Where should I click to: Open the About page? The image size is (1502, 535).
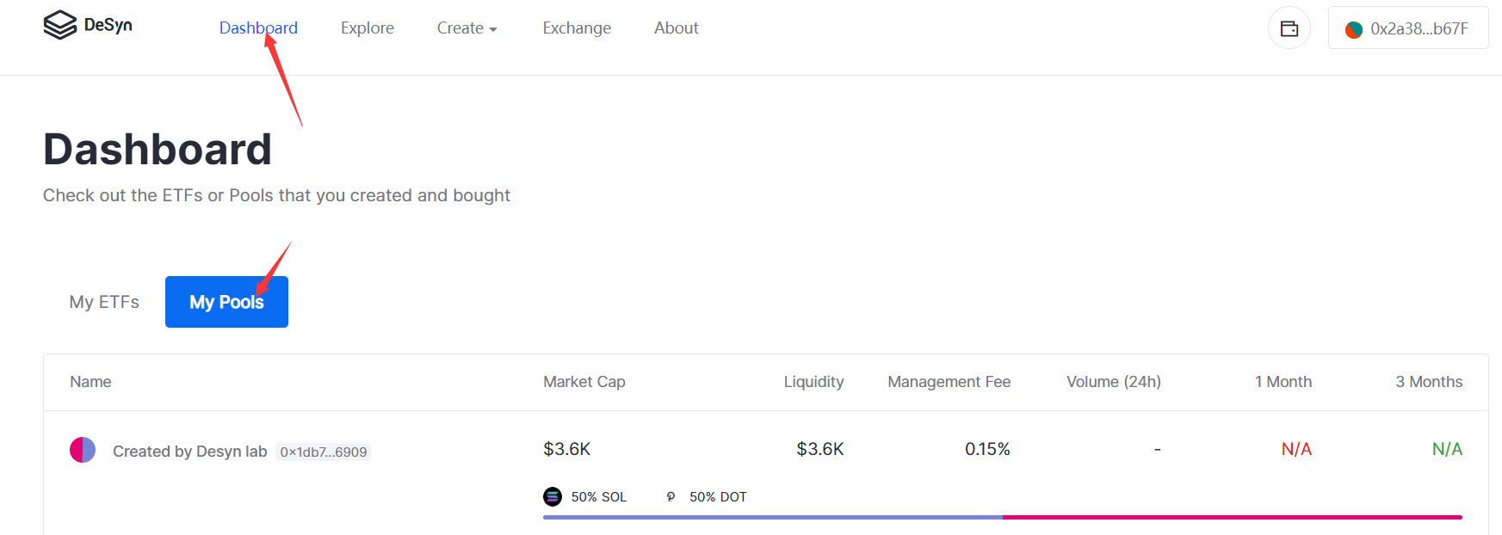click(676, 28)
